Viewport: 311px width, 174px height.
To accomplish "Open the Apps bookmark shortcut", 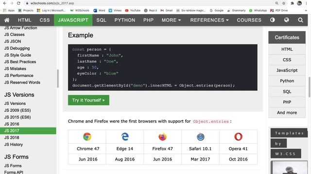I will (x=9, y=11).
